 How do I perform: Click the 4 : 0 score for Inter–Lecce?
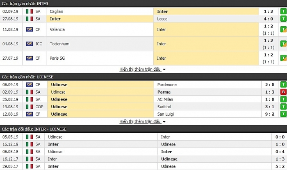pyautogui.click(x=268, y=19)
